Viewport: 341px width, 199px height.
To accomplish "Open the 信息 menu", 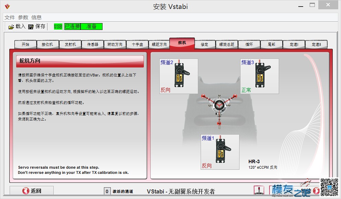I will click(36, 18).
